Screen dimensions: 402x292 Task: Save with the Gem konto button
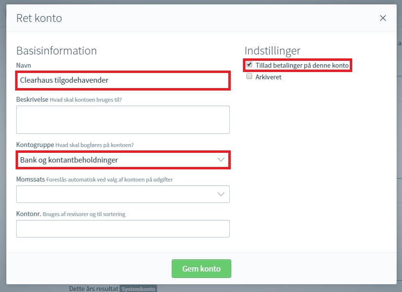coord(201,269)
